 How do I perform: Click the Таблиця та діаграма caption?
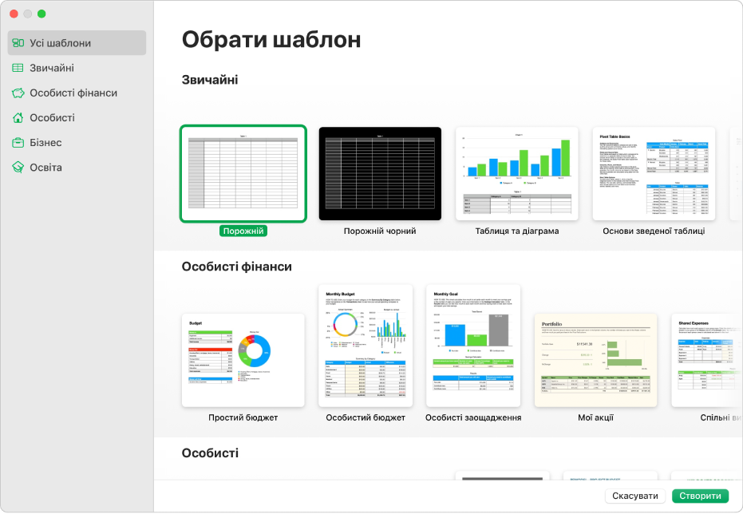click(517, 231)
